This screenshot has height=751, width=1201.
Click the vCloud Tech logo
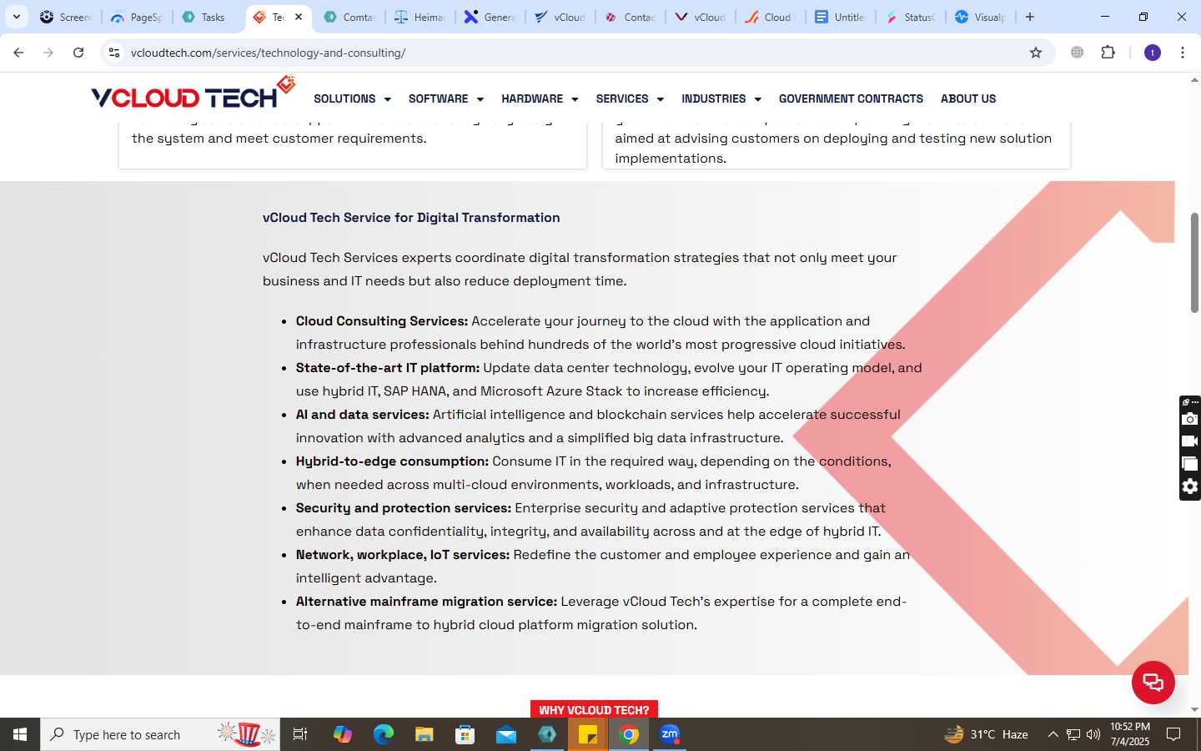click(193, 93)
